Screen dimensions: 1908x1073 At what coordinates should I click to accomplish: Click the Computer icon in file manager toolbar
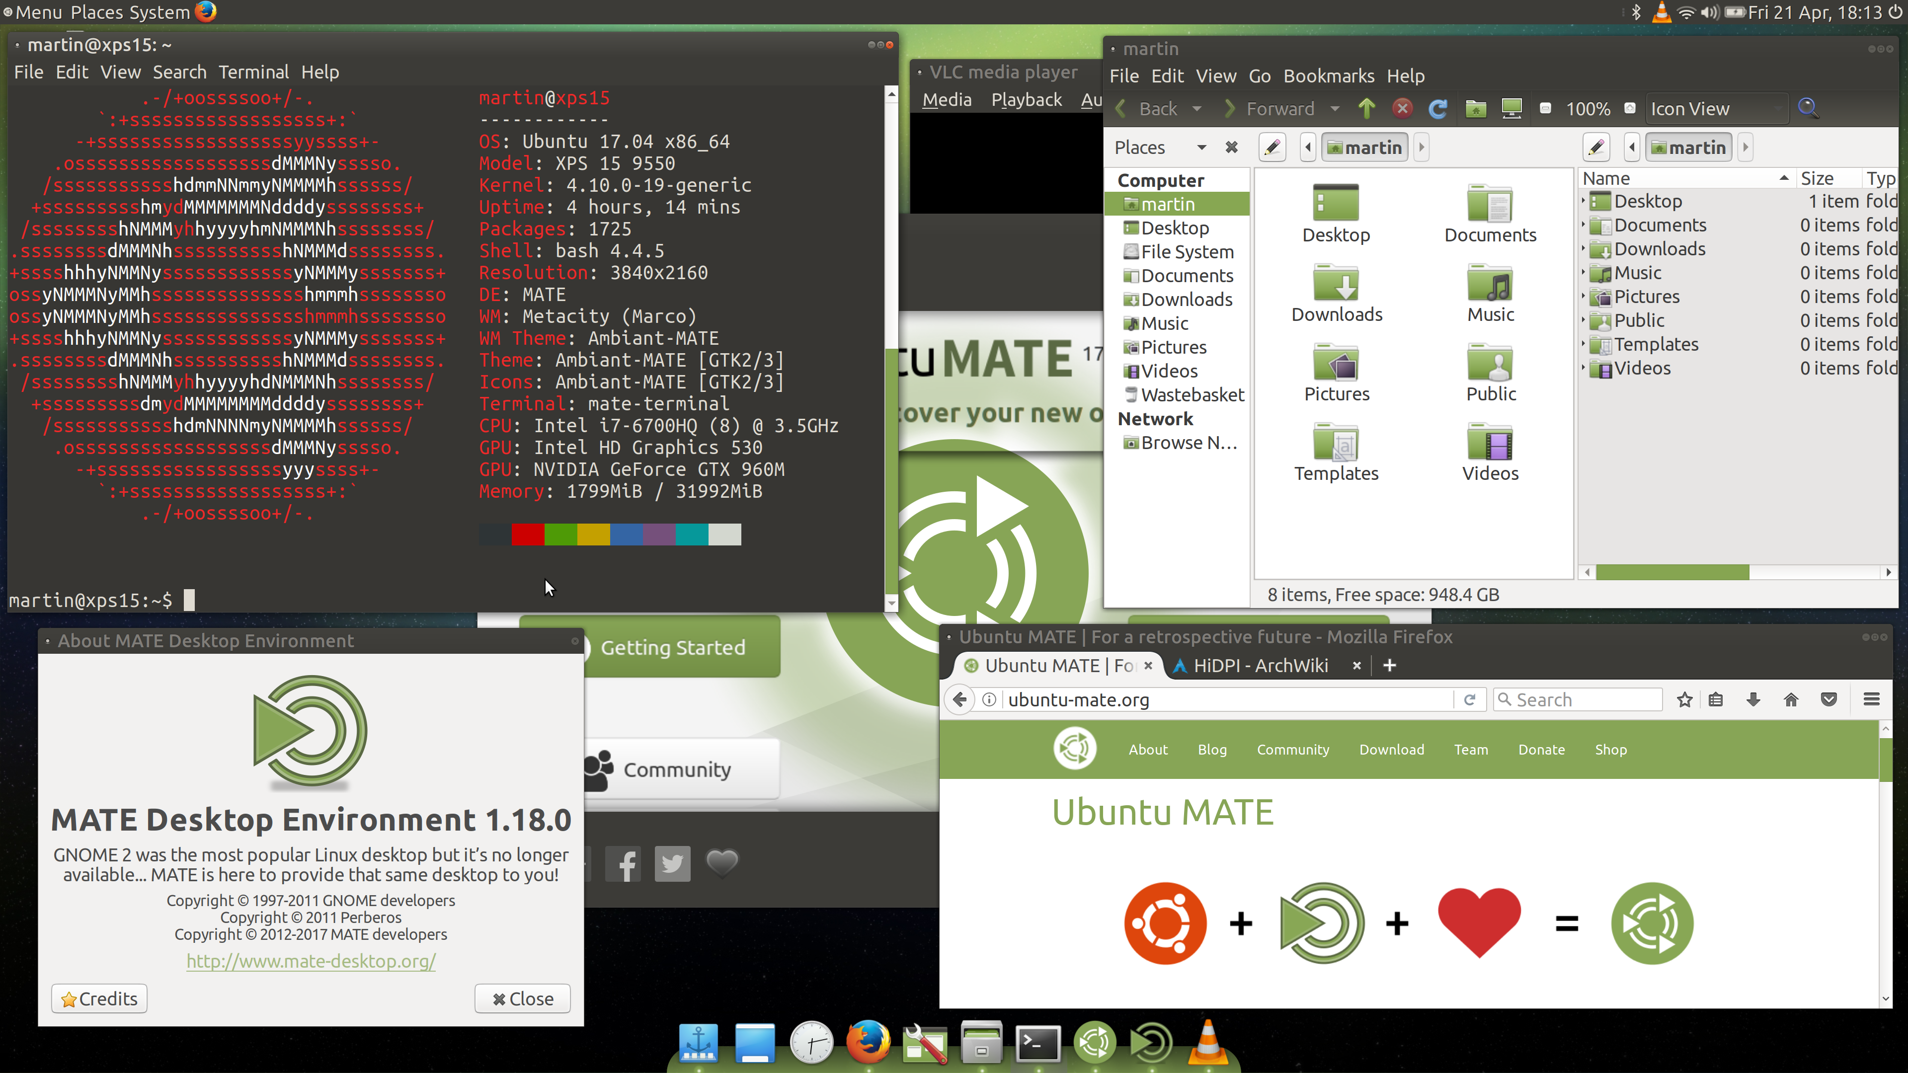point(1511,109)
